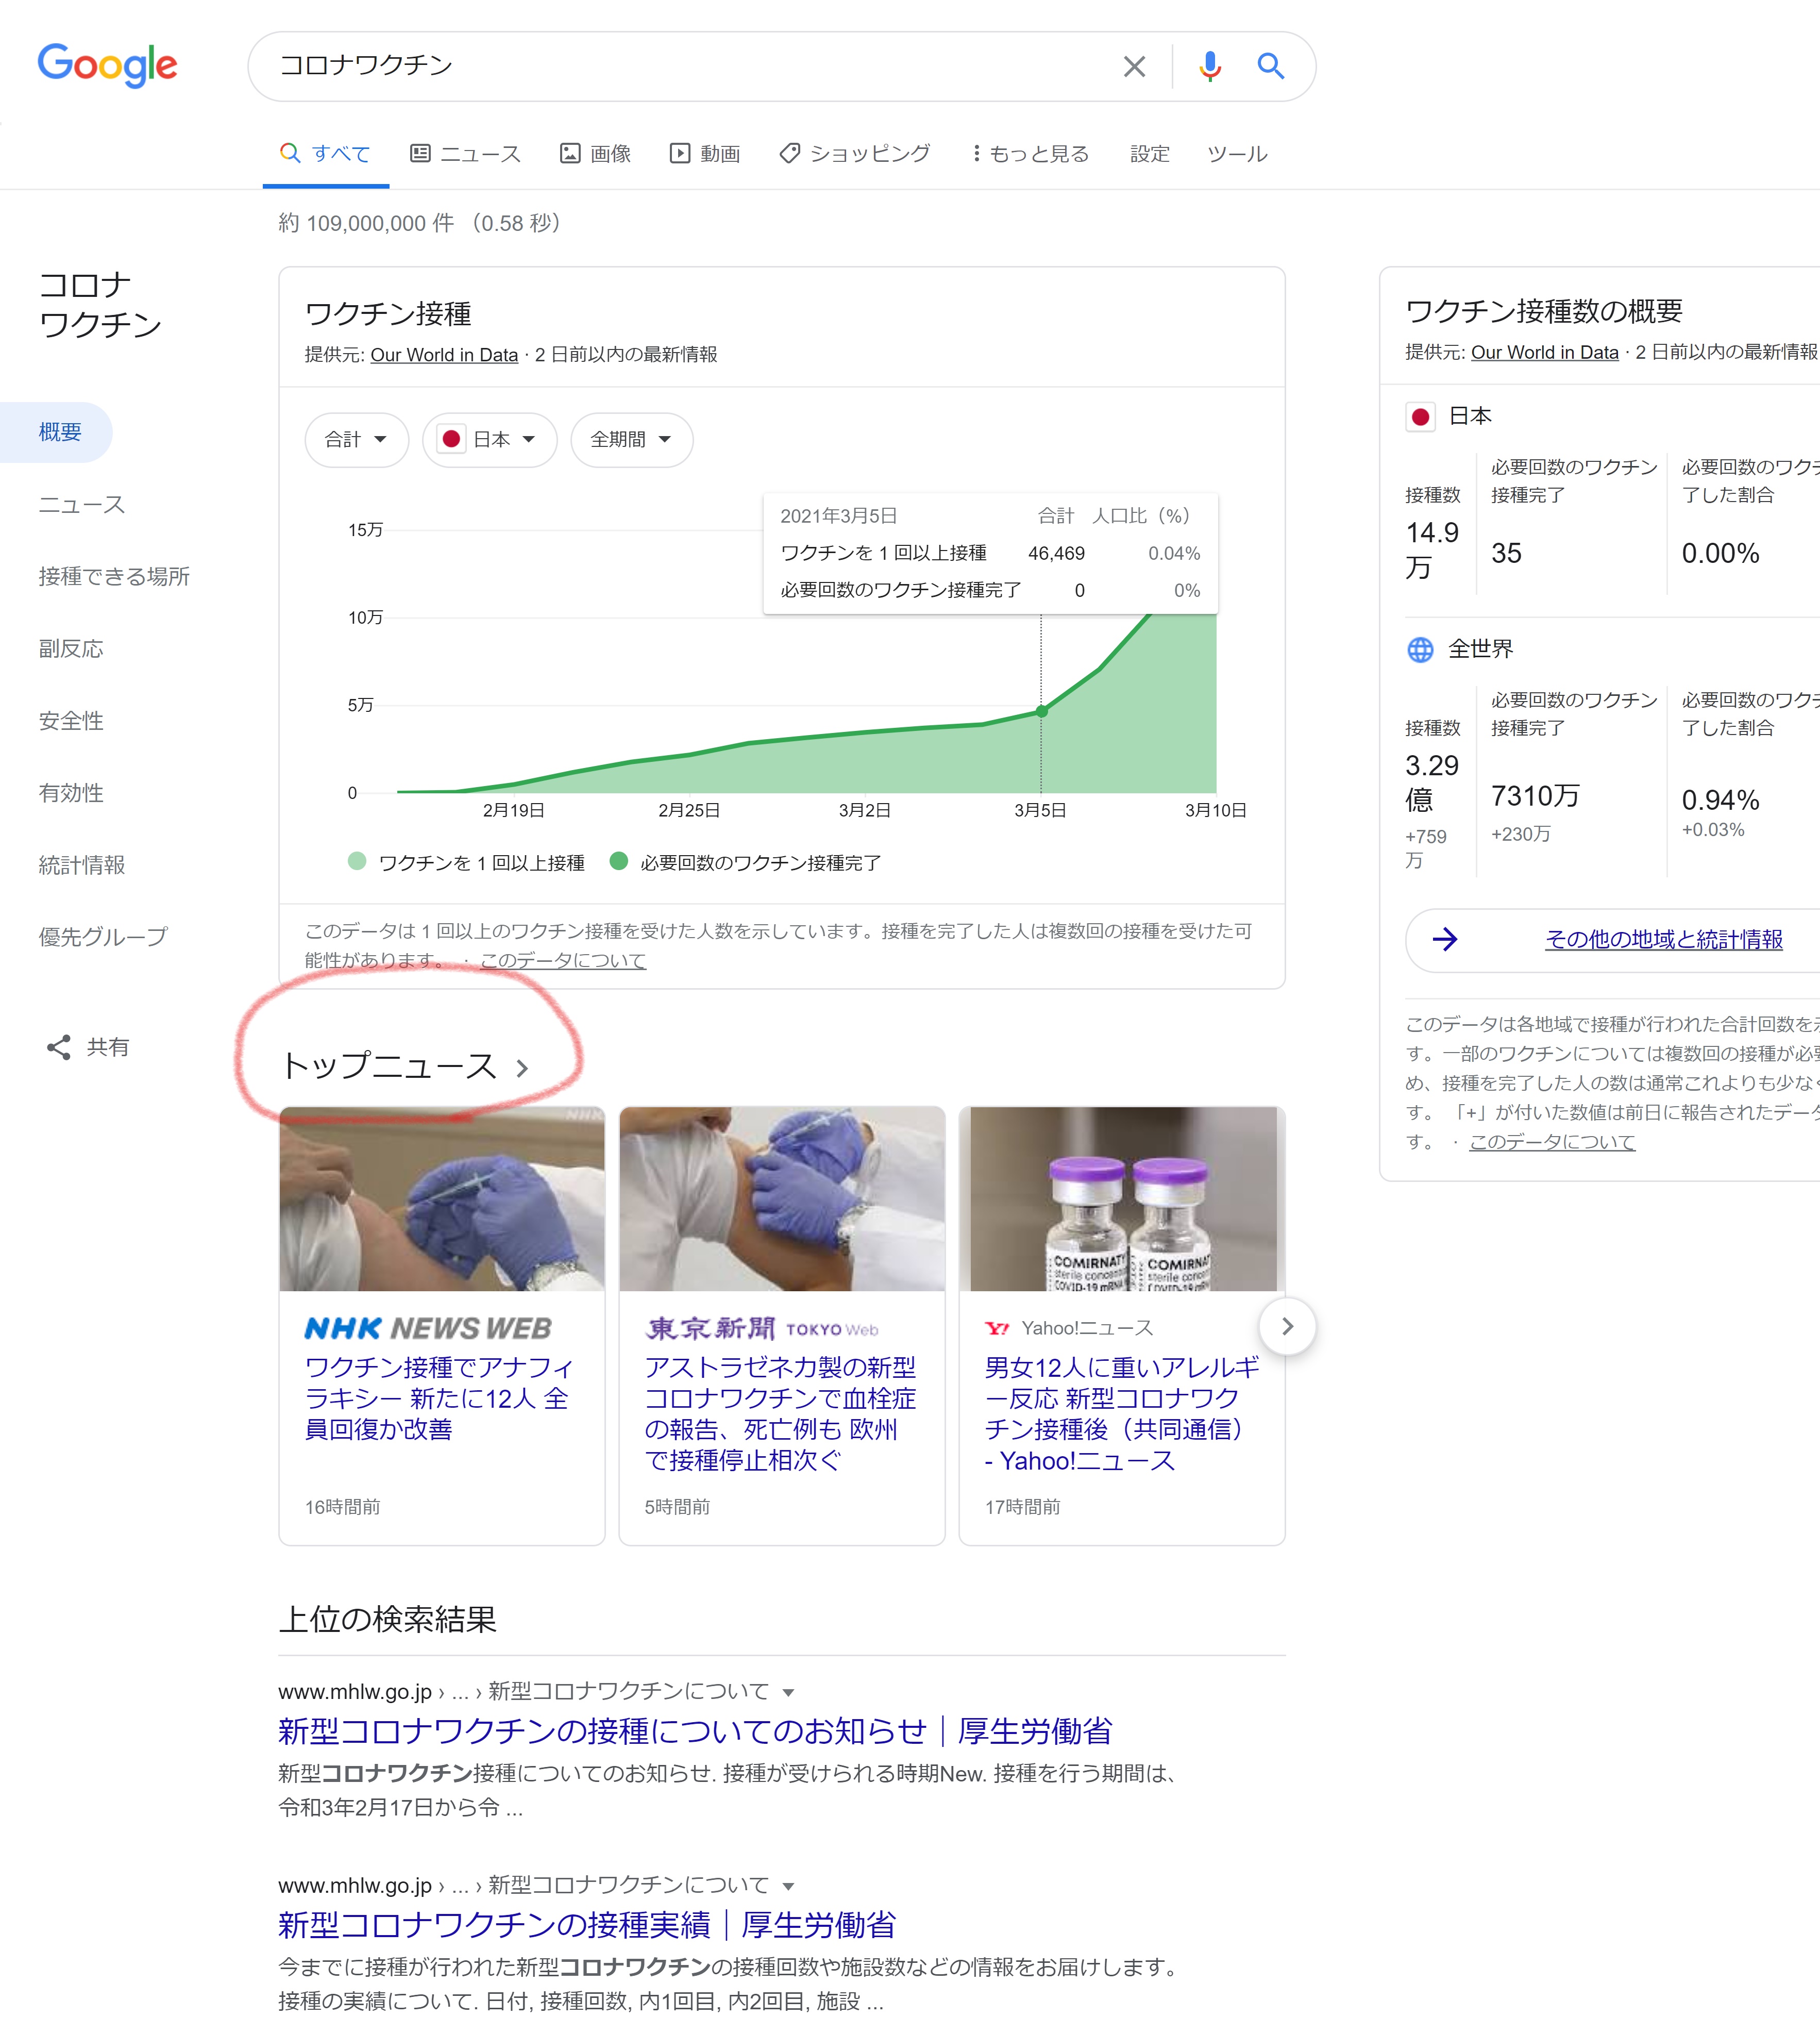Select 安全性 in the sidebar

[x=71, y=721]
